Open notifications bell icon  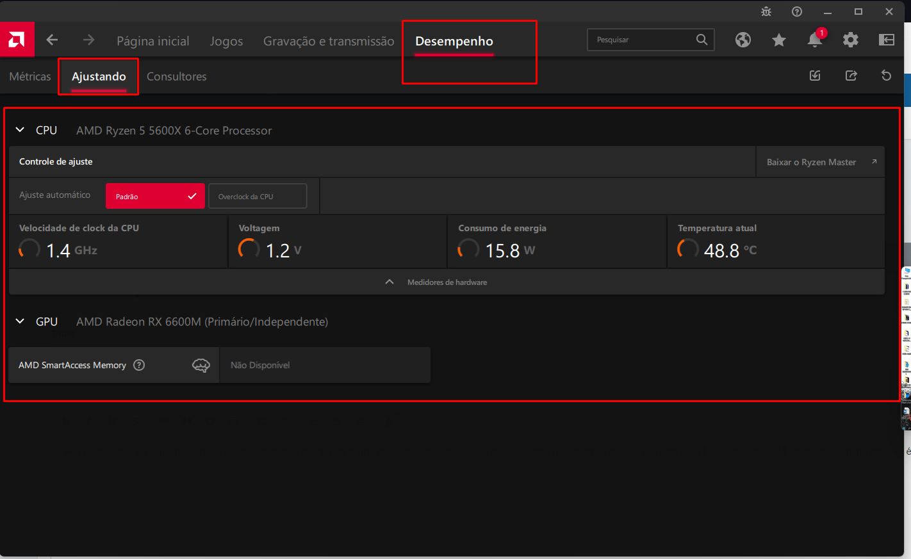click(x=815, y=40)
